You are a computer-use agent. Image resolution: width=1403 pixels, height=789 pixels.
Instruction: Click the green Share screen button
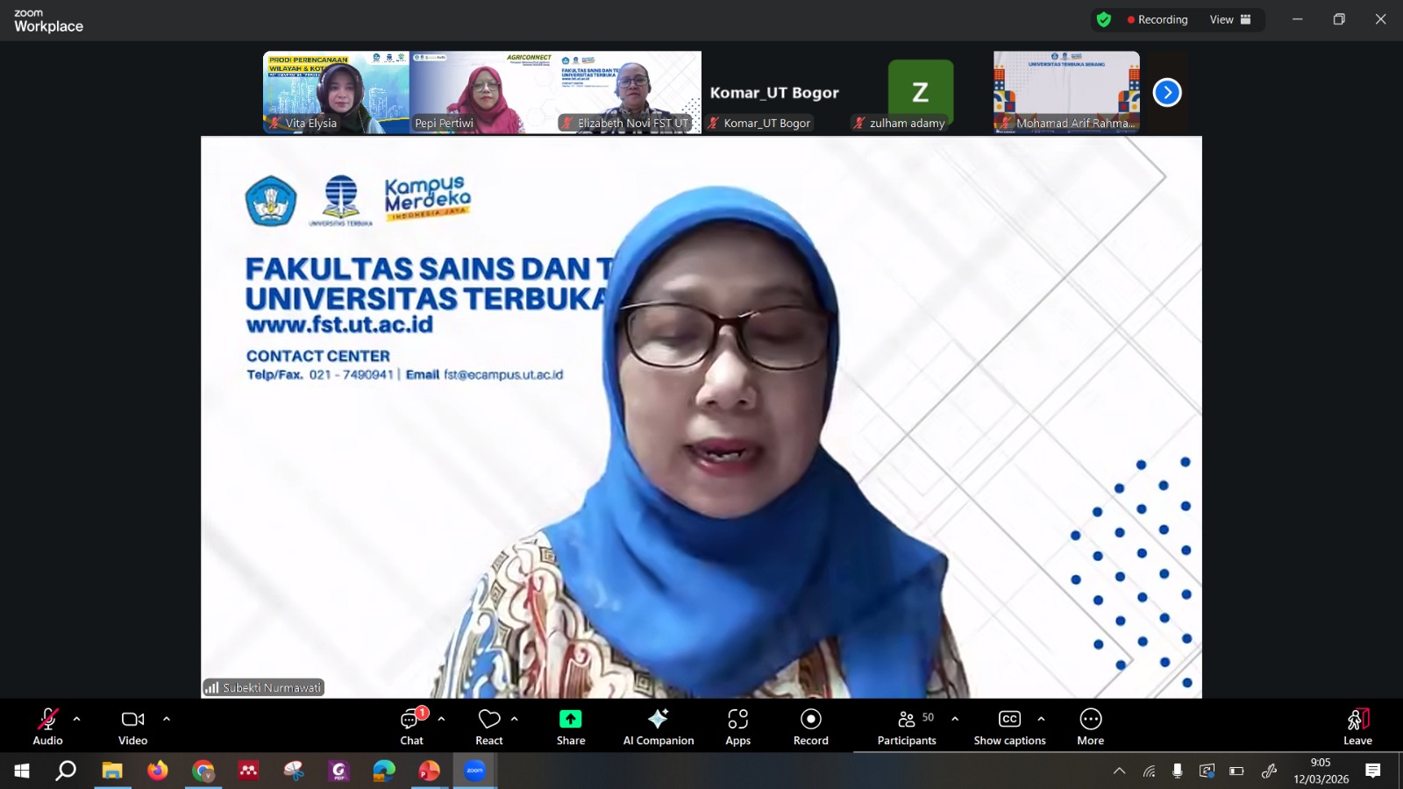point(571,719)
